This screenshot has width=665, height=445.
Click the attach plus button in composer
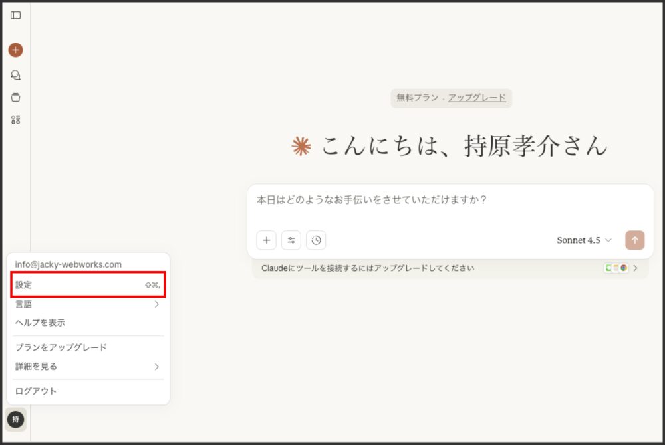tap(266, 240)
